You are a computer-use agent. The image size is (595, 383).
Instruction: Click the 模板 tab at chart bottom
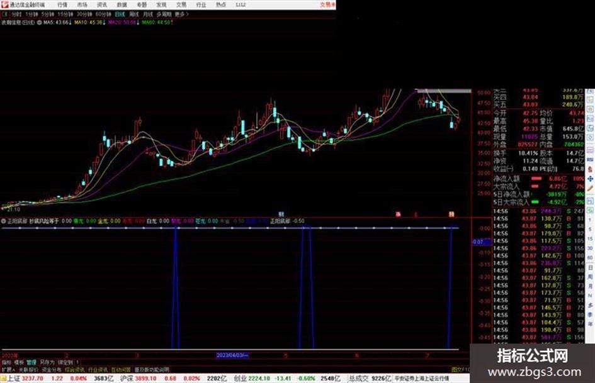pos(19,362)
